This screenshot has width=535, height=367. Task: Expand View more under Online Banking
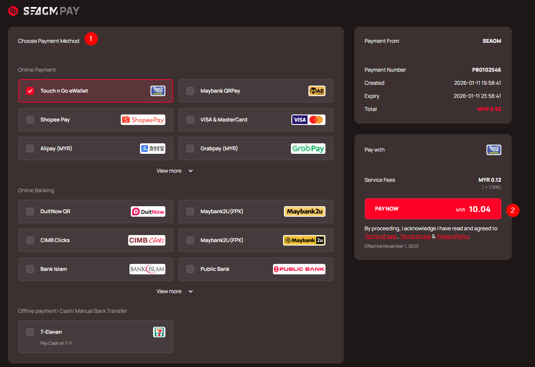tap(175, 291)
